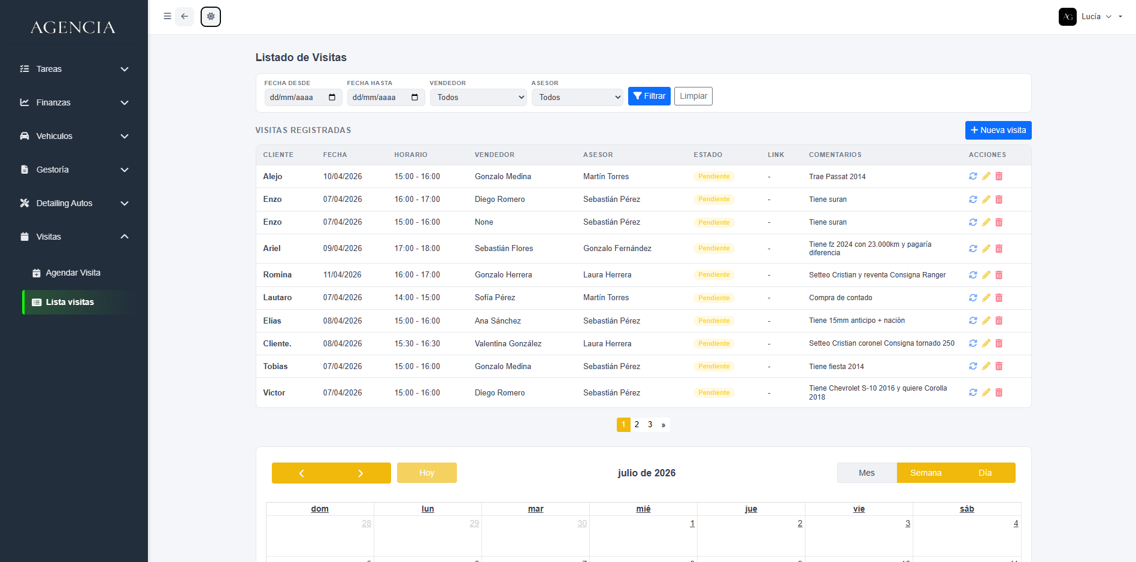Select page 1 in pagination
The width and height of the screenshot is (1136, 562).
pos(623,424)
